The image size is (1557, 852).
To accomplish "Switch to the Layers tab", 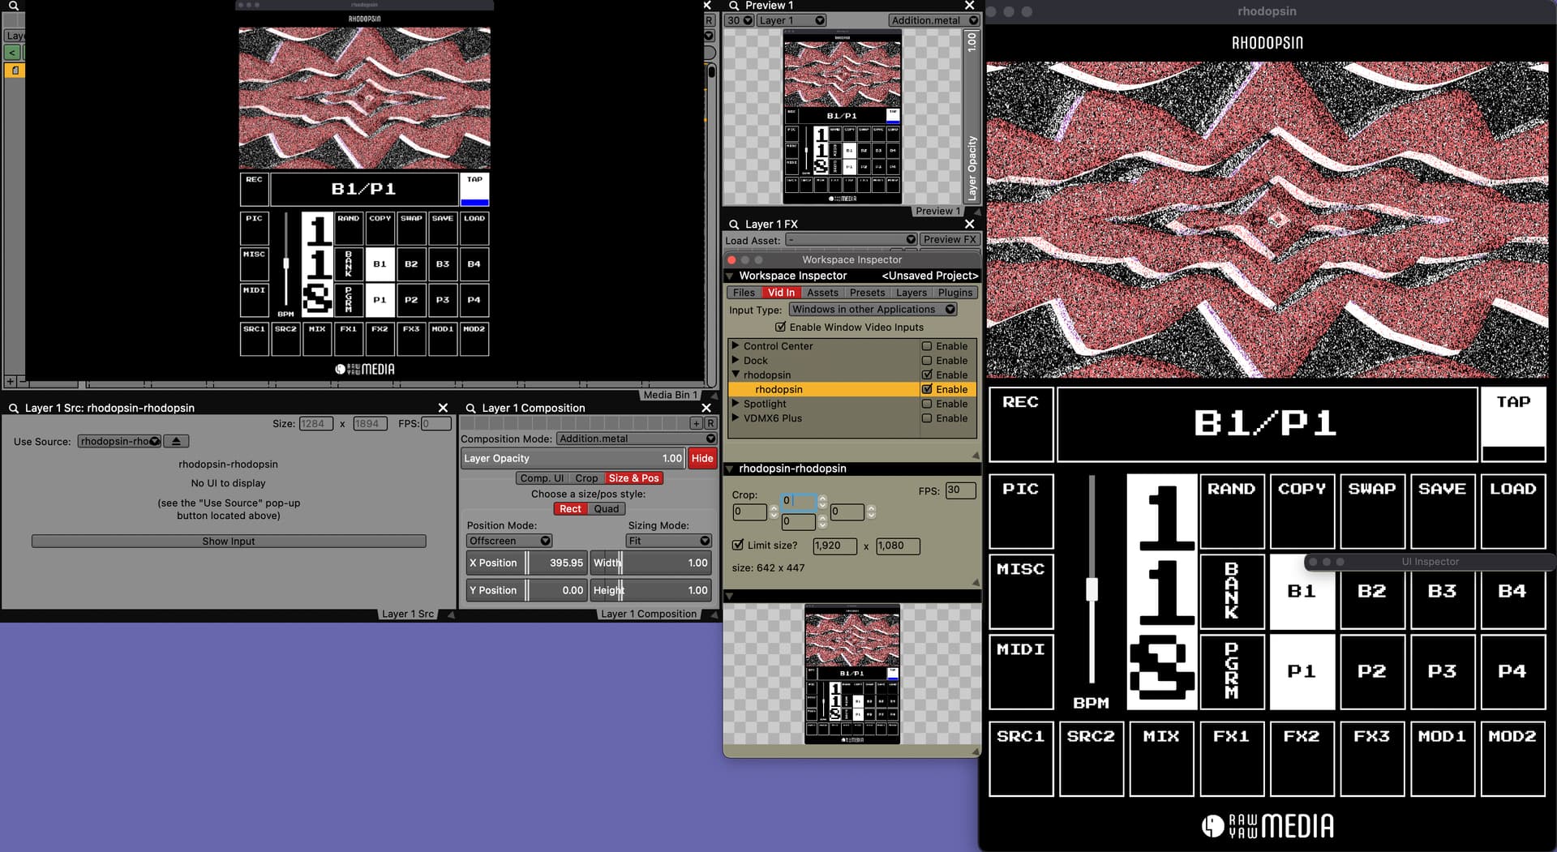I will click(911, 293).
